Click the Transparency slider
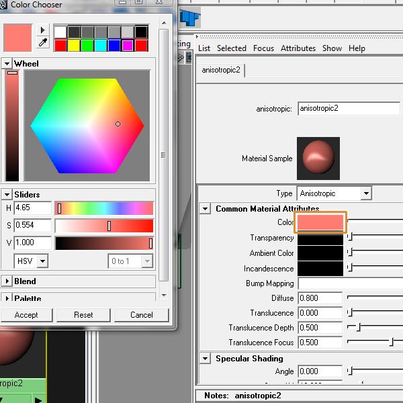The height and width of the screenshot is (403, 403). (x=375, y=236)
